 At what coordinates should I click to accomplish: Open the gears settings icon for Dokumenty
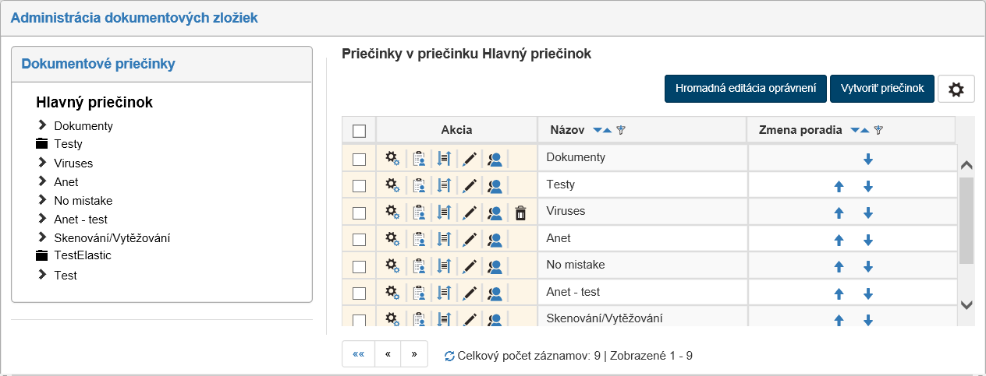pos(392,159)
